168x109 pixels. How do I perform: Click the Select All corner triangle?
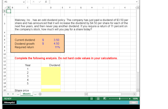point(5,7)
